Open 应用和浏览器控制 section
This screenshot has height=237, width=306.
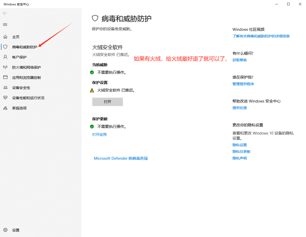26,78
